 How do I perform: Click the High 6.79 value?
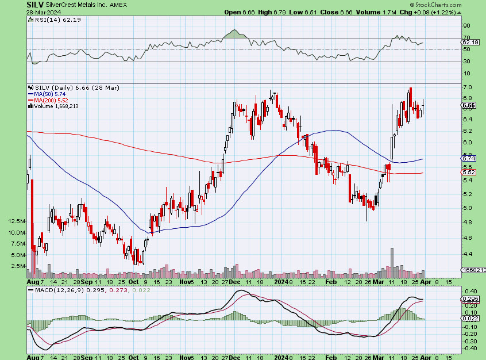click(x=272, y=13)
